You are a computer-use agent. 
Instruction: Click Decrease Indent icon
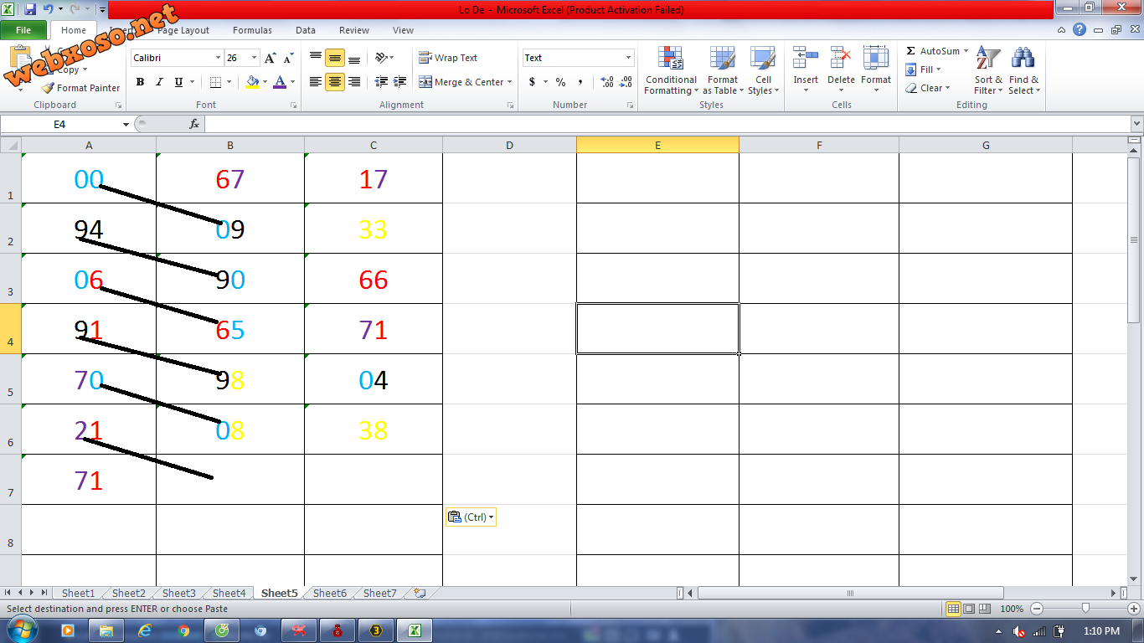381,82
